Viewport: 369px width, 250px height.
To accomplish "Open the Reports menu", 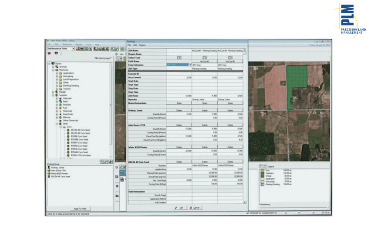I will click(79, 44).
